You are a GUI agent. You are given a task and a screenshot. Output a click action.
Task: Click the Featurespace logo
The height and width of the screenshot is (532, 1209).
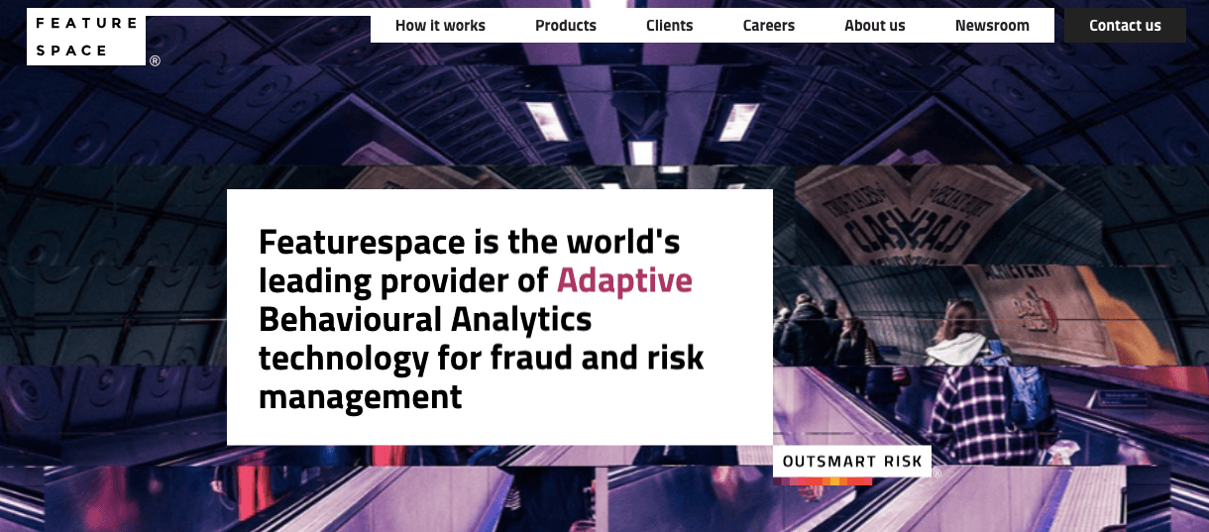(86, 38)
